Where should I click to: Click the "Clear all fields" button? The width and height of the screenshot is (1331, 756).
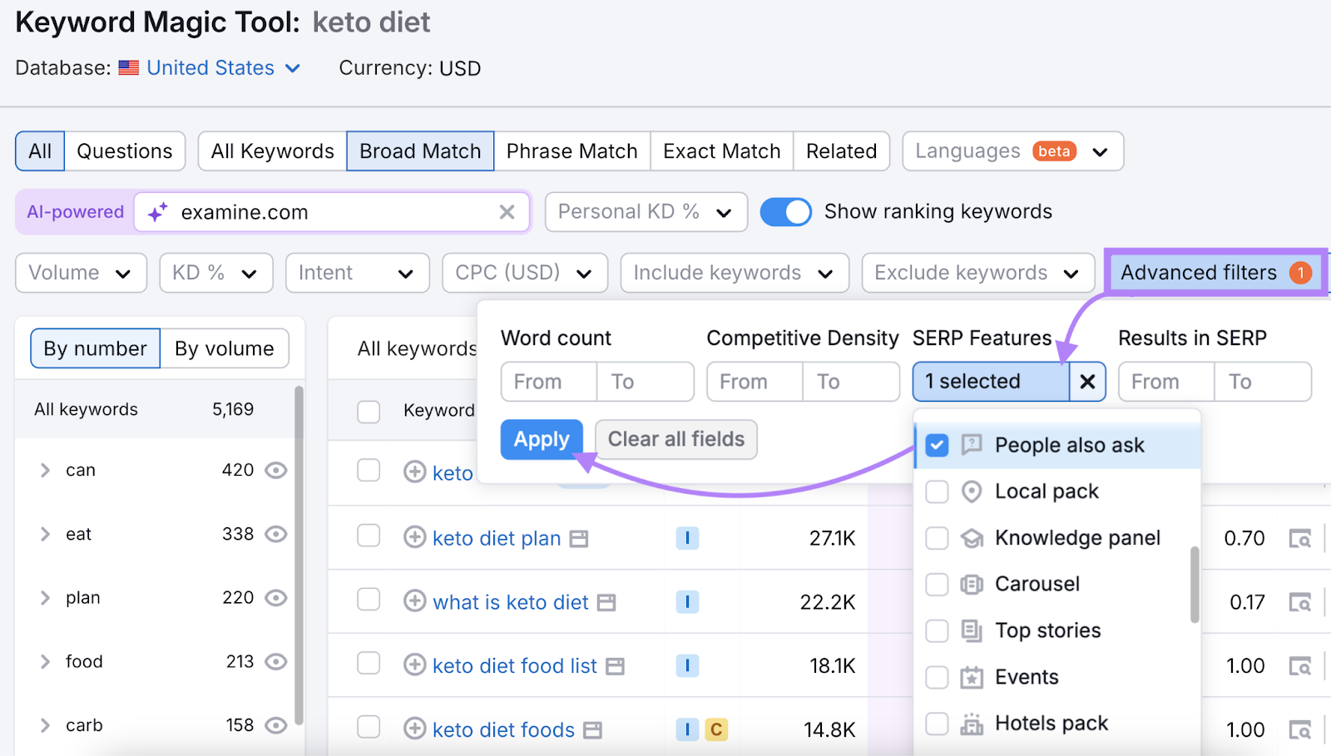coord(675,438)
